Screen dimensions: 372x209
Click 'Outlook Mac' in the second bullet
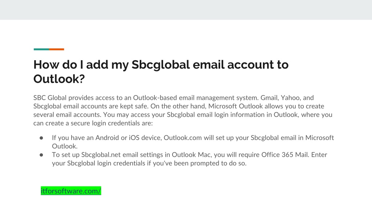[191, 155]
